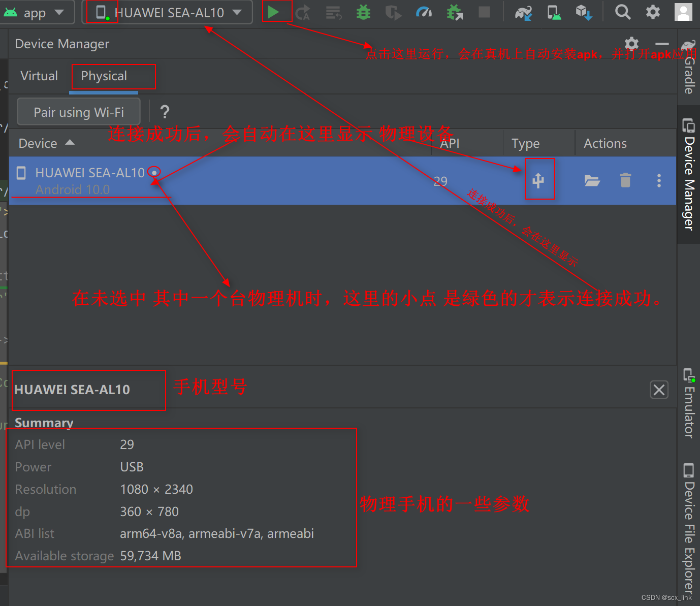The height and width of the screenshot is (606, 700).
Task: Click the Available storage value 59,734 MB
Action: click(150, 556)
